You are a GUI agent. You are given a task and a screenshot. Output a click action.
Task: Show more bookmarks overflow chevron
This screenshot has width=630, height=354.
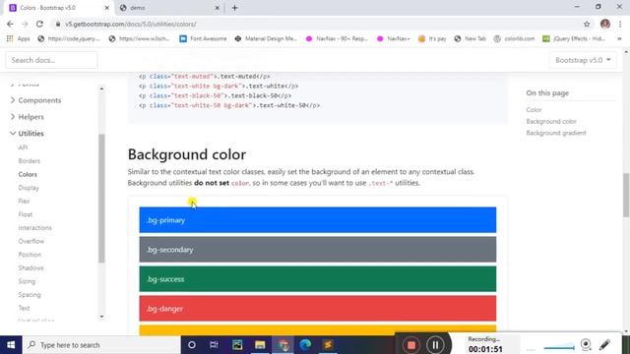coord(619,38)
